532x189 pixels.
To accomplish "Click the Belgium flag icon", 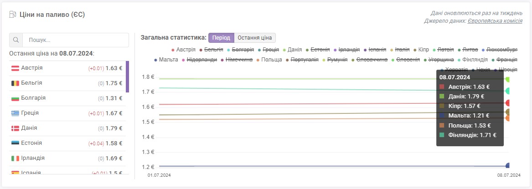I will tap(15, 83).
